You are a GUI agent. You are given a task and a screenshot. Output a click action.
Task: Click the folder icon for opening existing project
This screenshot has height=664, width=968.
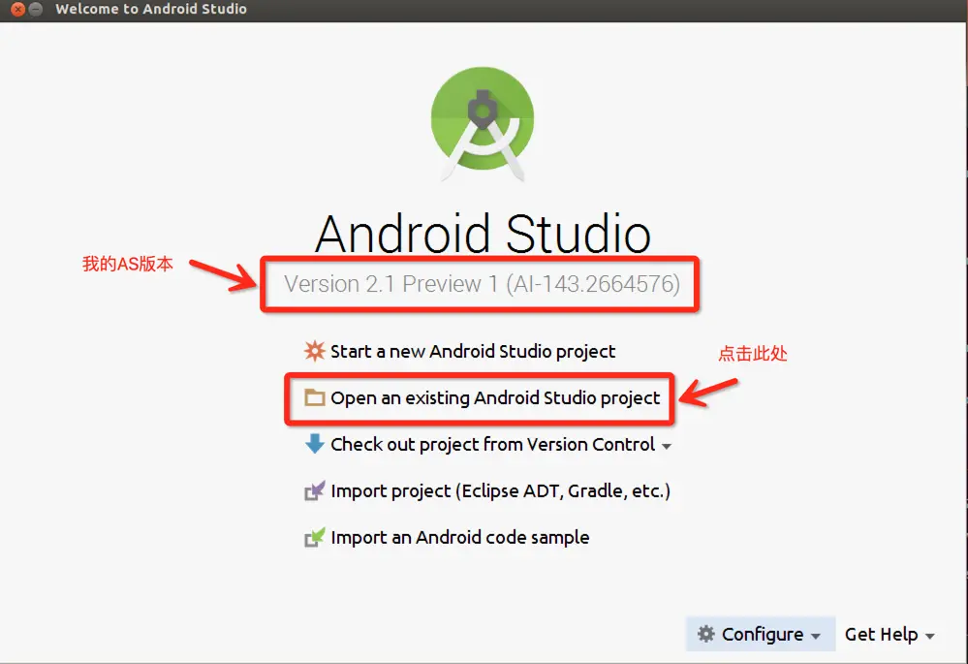coord(315,397)
